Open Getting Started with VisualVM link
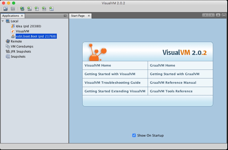The height and width of the screenshot is (150, 228). pyautogui.click(x=110, y=74)
